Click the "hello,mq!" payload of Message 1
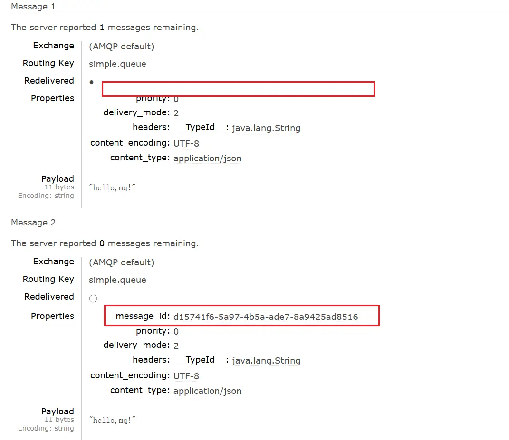This screenshot has height=440, width=509. click(113, 187)
